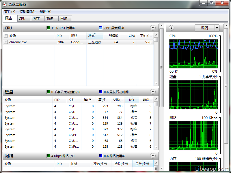231x173 pixels.
Task: Switch to the 概述 tab
Action: click(10, 18)
